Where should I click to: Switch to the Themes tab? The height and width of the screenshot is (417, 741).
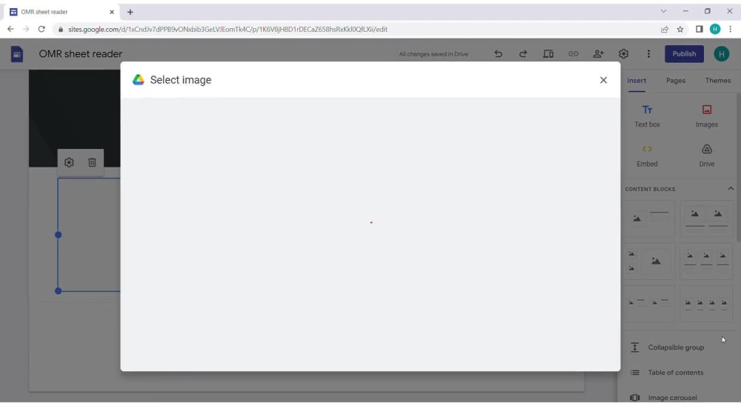pos(717,81)
